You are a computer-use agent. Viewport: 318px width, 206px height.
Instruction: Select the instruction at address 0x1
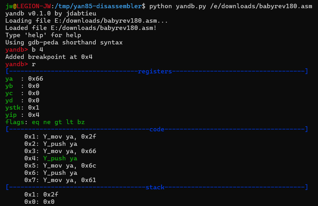tap(60, 136)
